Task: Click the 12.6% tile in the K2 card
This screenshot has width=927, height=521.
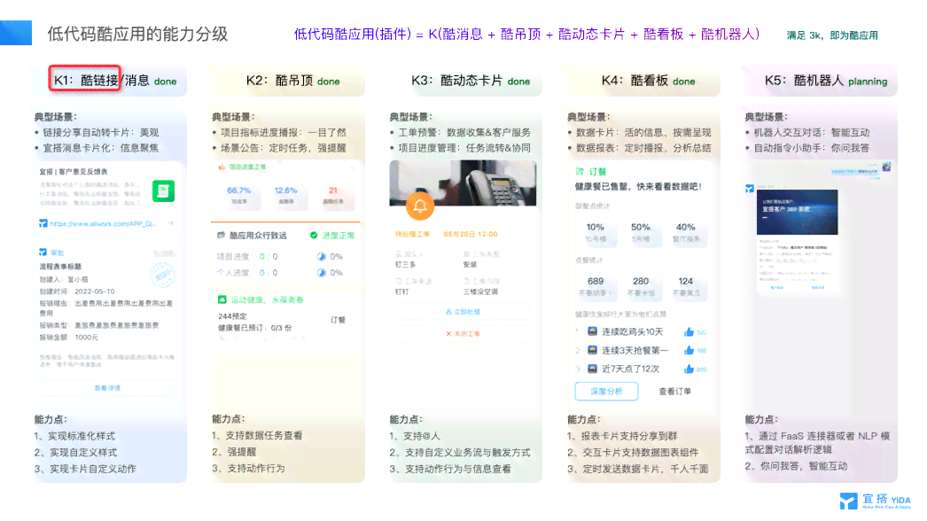Action: tap(285, 196)
